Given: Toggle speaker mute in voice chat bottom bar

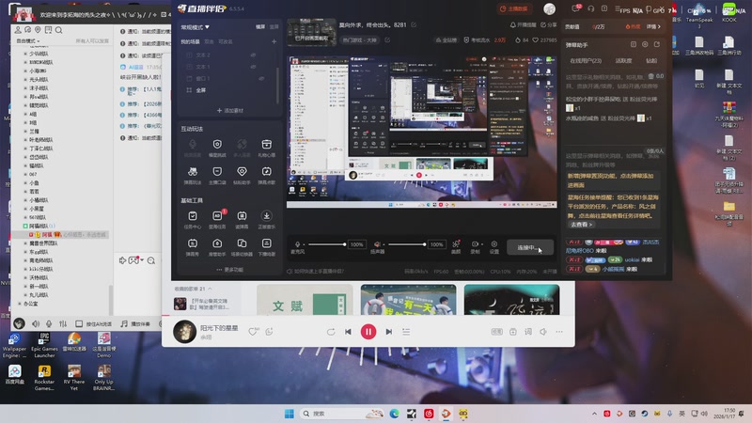Looking at the screenshot, I should [x=36, y=323].
